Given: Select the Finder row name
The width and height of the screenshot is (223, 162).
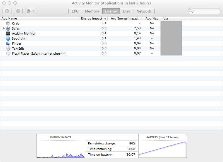Looking at the screenshot, I should pyautogui.click(x=17, y=43).
